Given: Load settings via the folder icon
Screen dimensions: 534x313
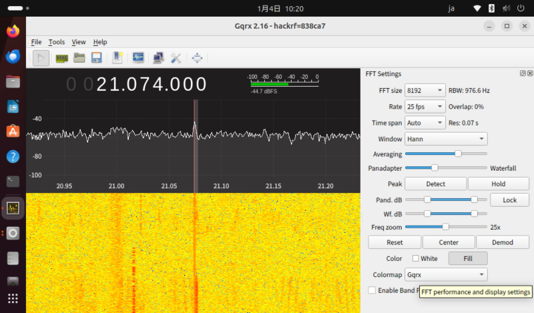Looking at the screenshot, I should [79, 58].
